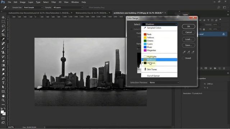Open the Selection Preview dropdown
This screenshot has height=129, width=230.
point(164,82)
